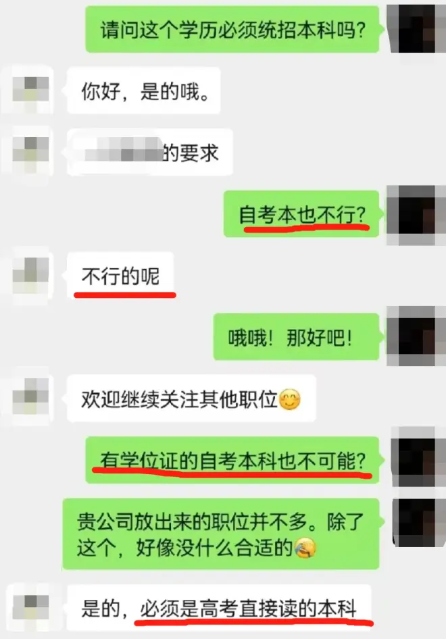Tap the recruiter avatar beside the '的要求' message
Viewport: 446px width, 639px height.
pos(30,150)
